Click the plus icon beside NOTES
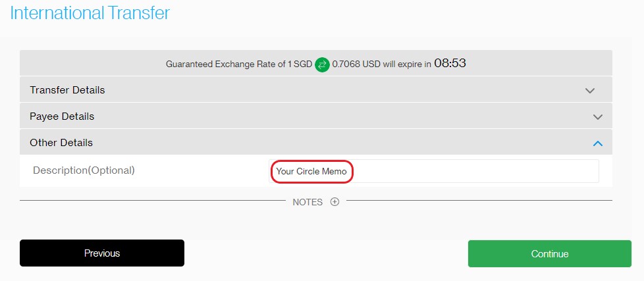 pos(335,201)
